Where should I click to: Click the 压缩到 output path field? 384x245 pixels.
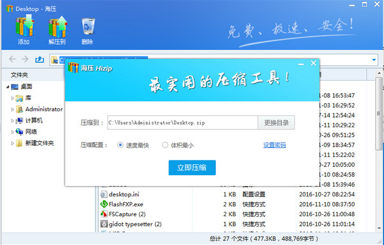point(182,123)
